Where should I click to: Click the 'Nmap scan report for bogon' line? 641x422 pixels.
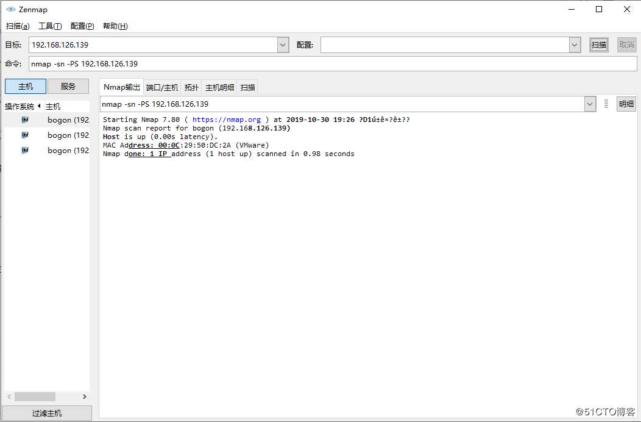tap(197, 128)
